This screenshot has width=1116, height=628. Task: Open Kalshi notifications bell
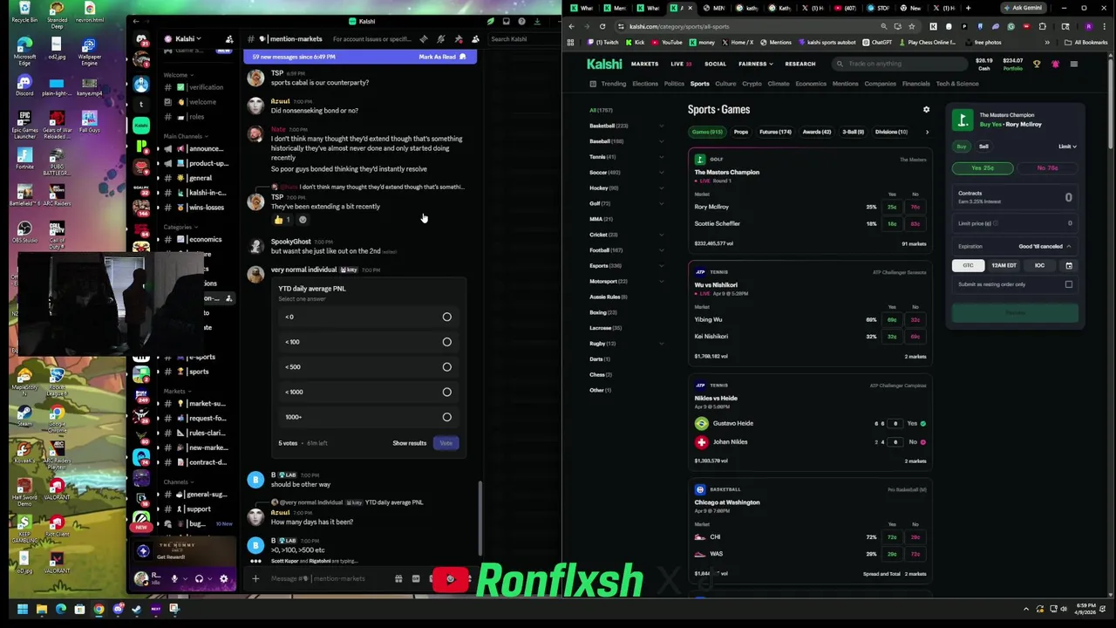[1055, 64]
